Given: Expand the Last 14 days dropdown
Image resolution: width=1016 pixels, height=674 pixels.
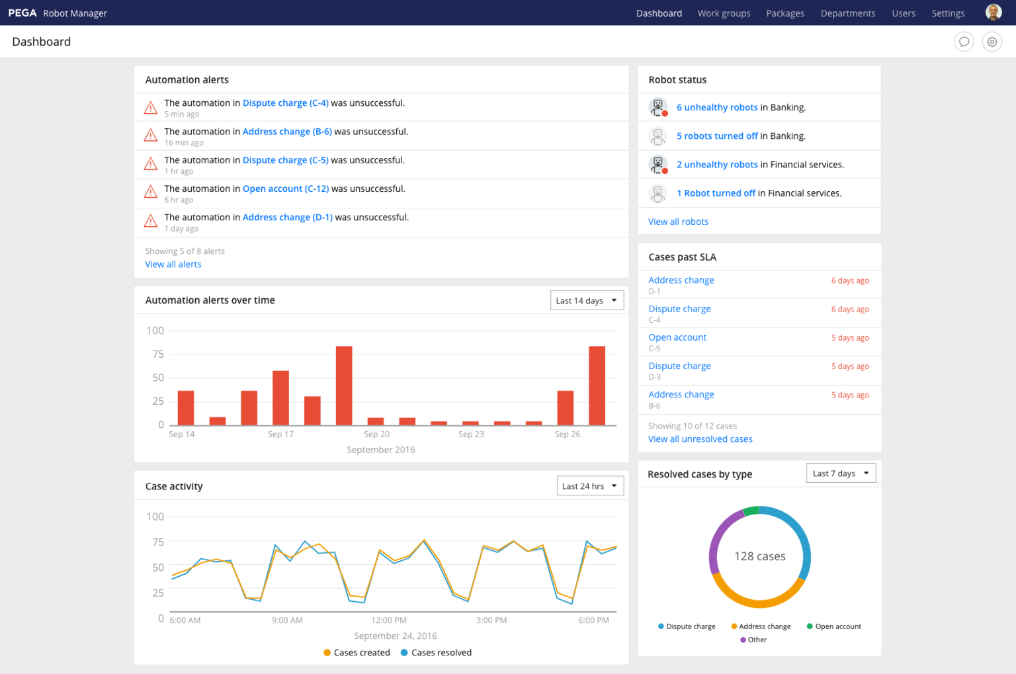Looking at the screenshot, I should pyautogui.click(x=587, y=300).
